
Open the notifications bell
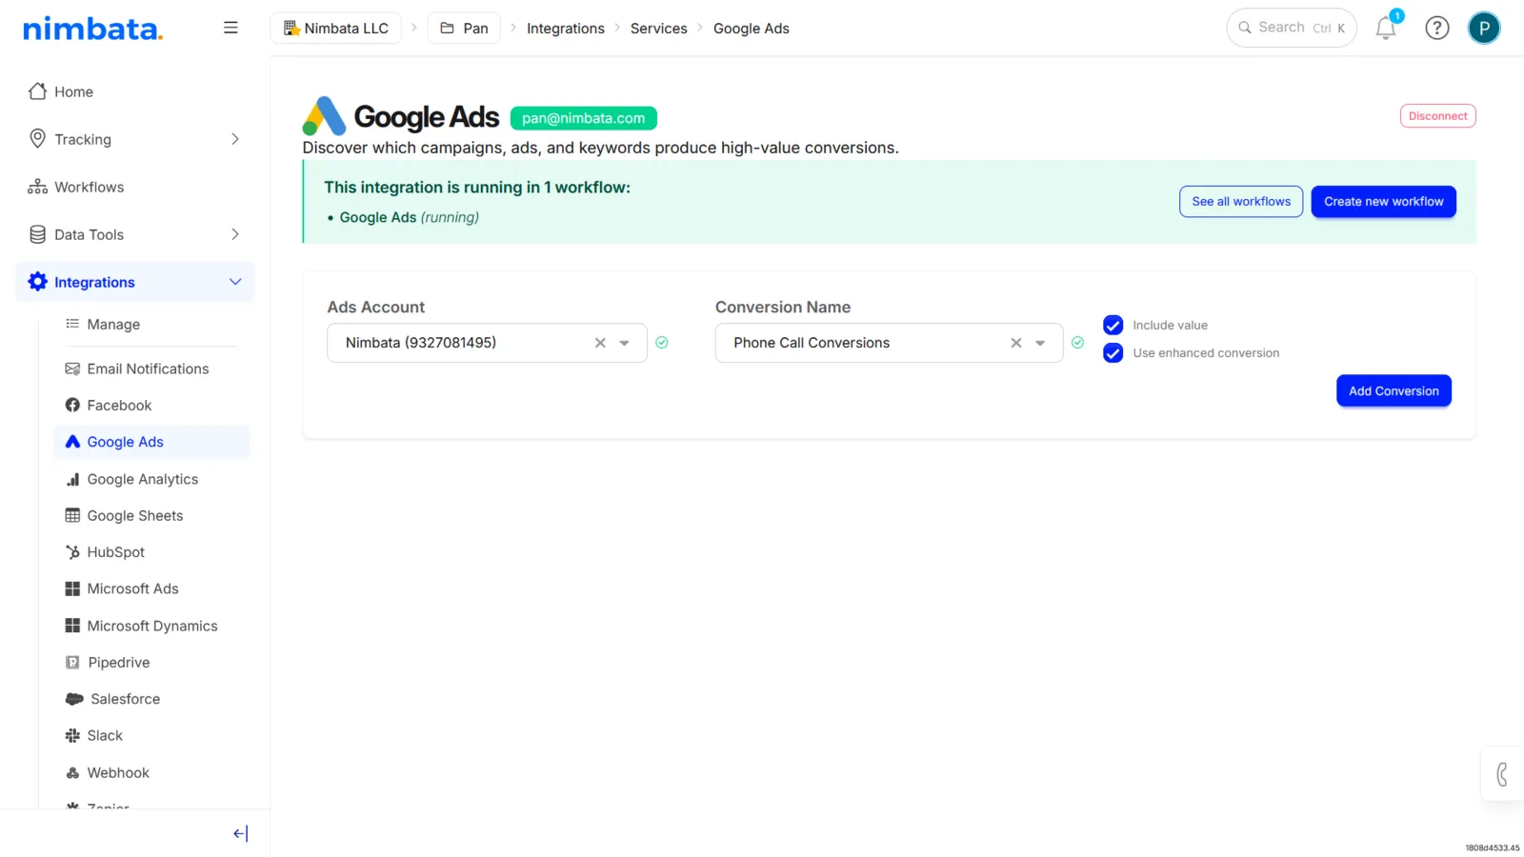point(1386,28)
